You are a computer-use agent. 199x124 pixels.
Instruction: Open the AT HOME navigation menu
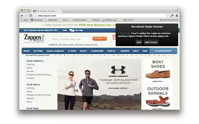point(72,51)
